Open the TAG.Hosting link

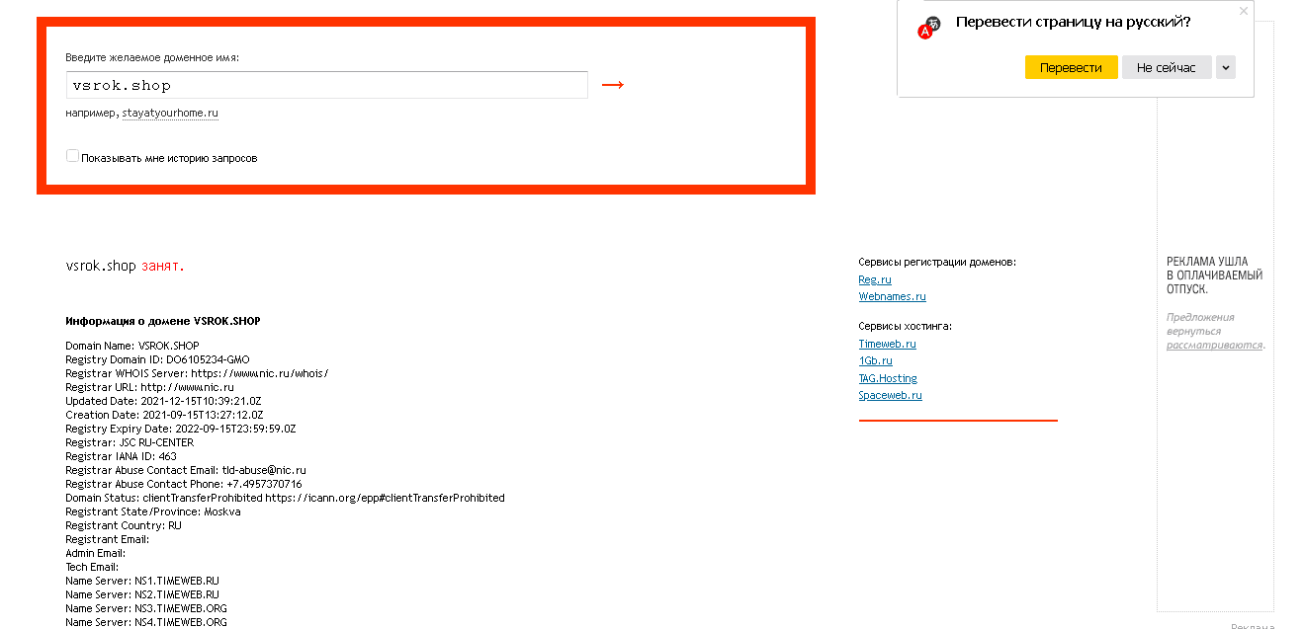pos(888,378)
